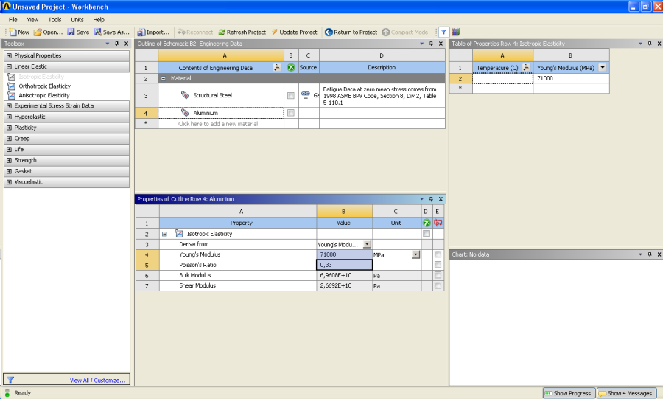Click Show Progress button

[569, 393]
